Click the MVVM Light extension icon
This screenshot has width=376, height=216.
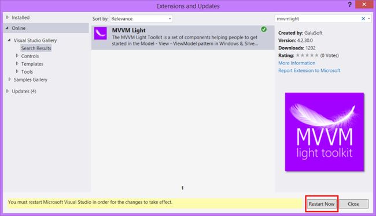click(100, 33)
